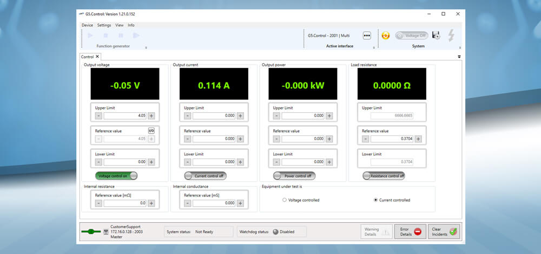
Task: Expand the Active interface group arrow
Action: click(x=373, y=47)
